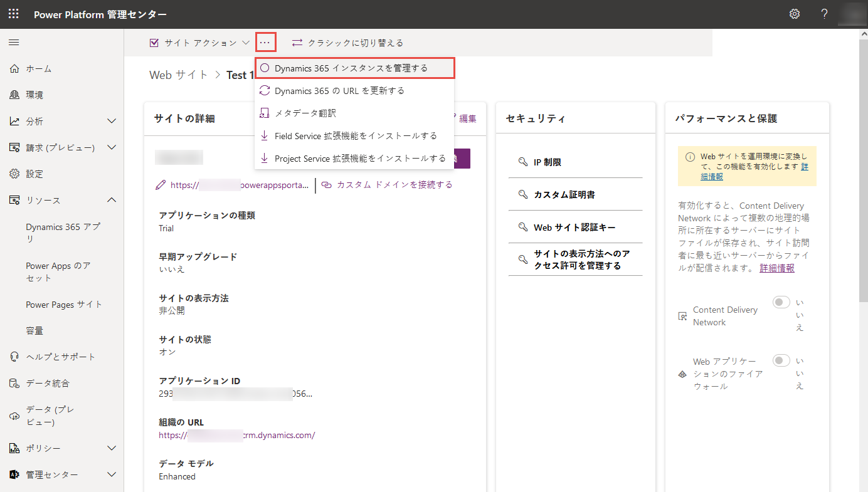The image size is (868, 492).
Task: Click the ホーム home icon
Action: tap(14, 68)
